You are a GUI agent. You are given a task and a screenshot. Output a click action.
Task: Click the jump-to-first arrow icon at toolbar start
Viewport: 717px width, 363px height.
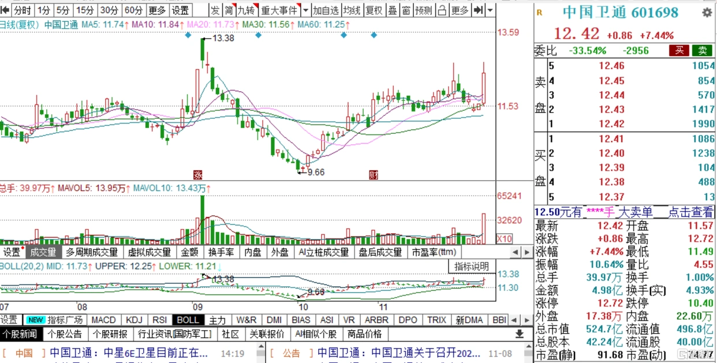pos(5,10)
